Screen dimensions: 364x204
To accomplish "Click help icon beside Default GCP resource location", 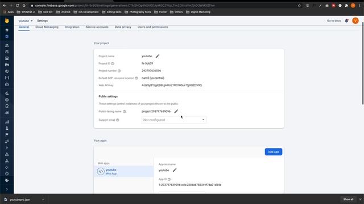I will (136, 78).
